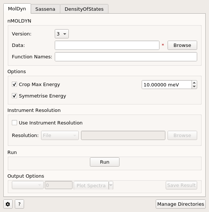Click into the Data file path field

[107, 45]
